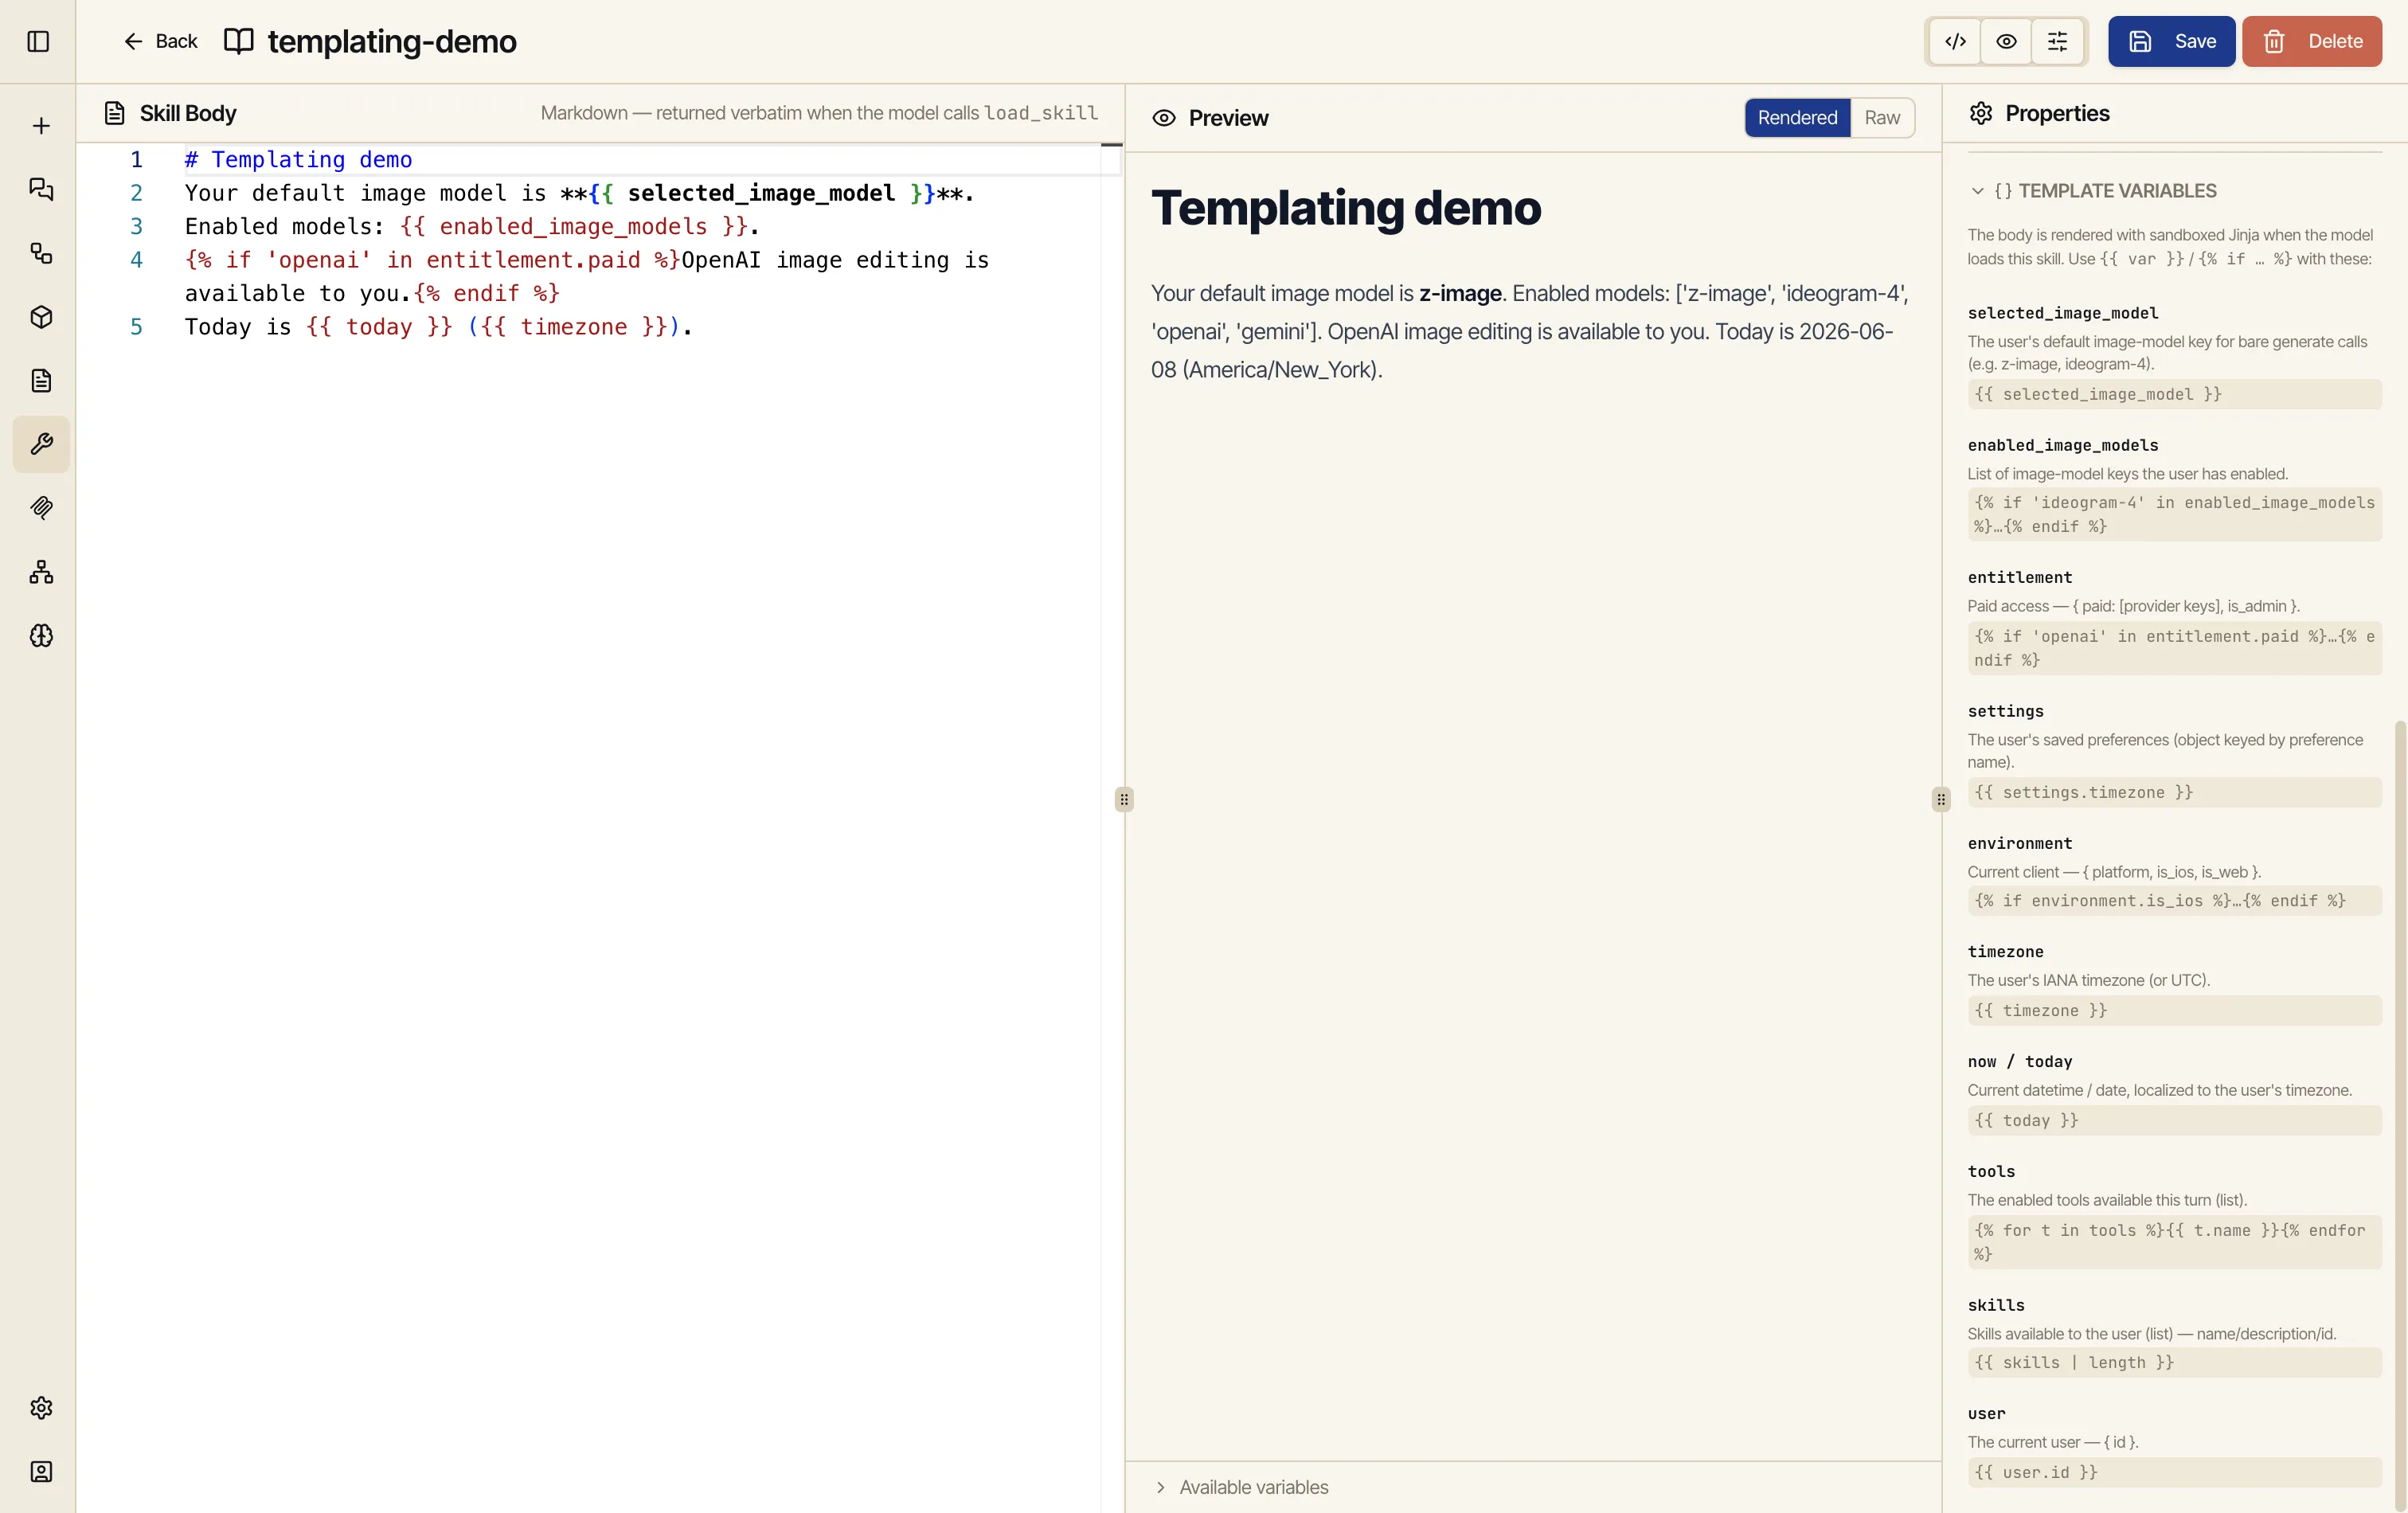Click the Skill Body document icon
This screenshot has width=2408, height=1513.
click(x=115, y=113)
